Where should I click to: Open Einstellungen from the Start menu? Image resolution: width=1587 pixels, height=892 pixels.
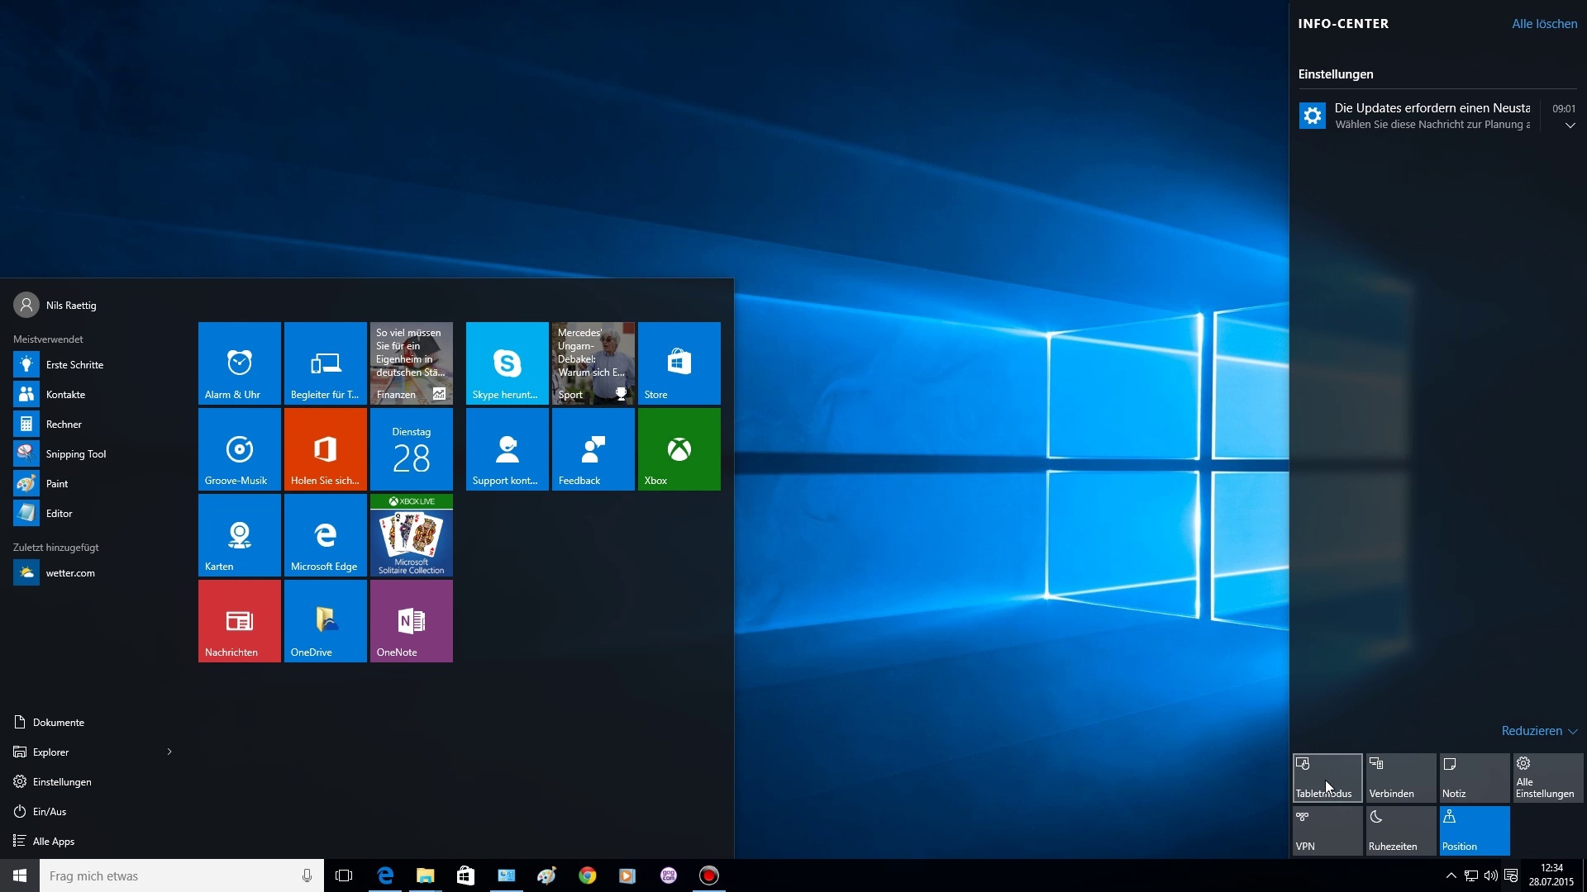pyautogui.click(x=60, y=781)
